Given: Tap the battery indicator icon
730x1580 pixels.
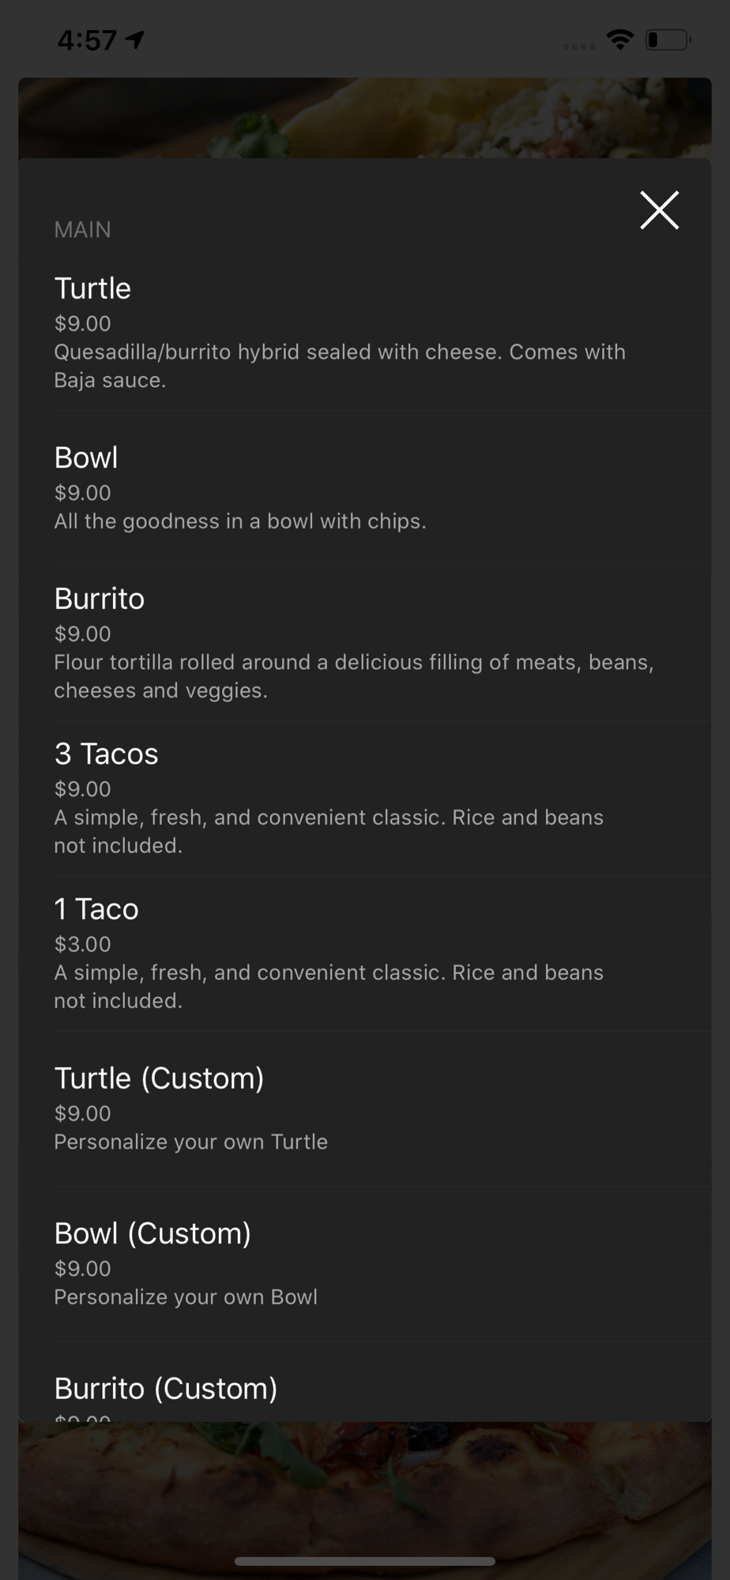Looking at the screenshot, I should coord(668,39).
